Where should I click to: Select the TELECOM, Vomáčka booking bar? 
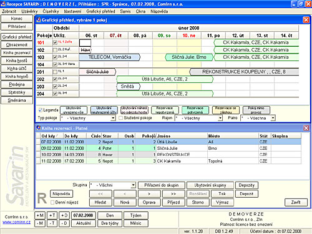click(110, 57)
